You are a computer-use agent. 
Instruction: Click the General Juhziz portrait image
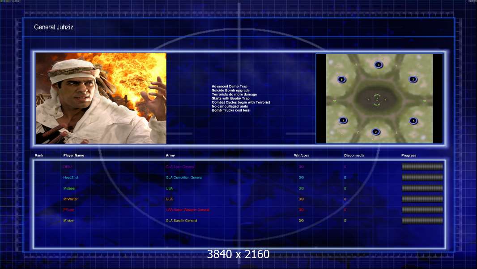click(101, 98)
